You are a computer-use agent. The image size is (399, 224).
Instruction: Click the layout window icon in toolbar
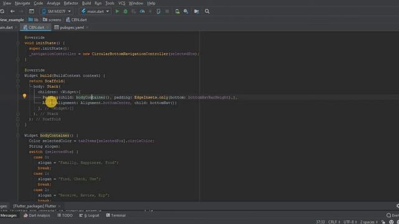pyautogui.click(x=32, y=11)
